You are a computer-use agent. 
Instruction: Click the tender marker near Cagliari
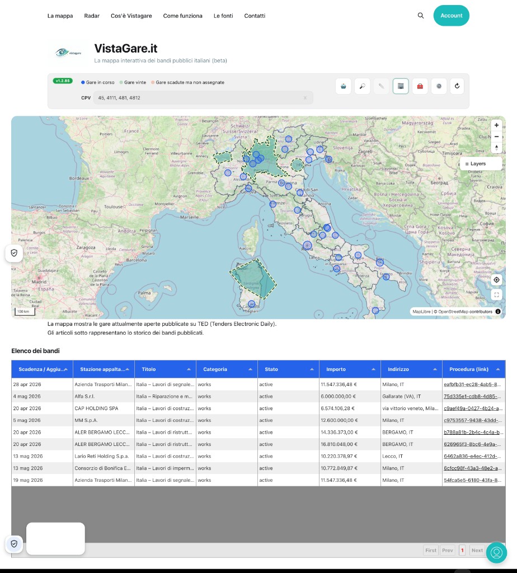click(251, 304)
